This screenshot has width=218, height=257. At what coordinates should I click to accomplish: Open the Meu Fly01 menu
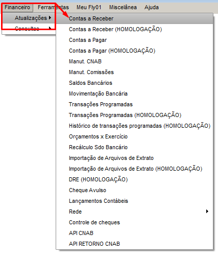89,8
